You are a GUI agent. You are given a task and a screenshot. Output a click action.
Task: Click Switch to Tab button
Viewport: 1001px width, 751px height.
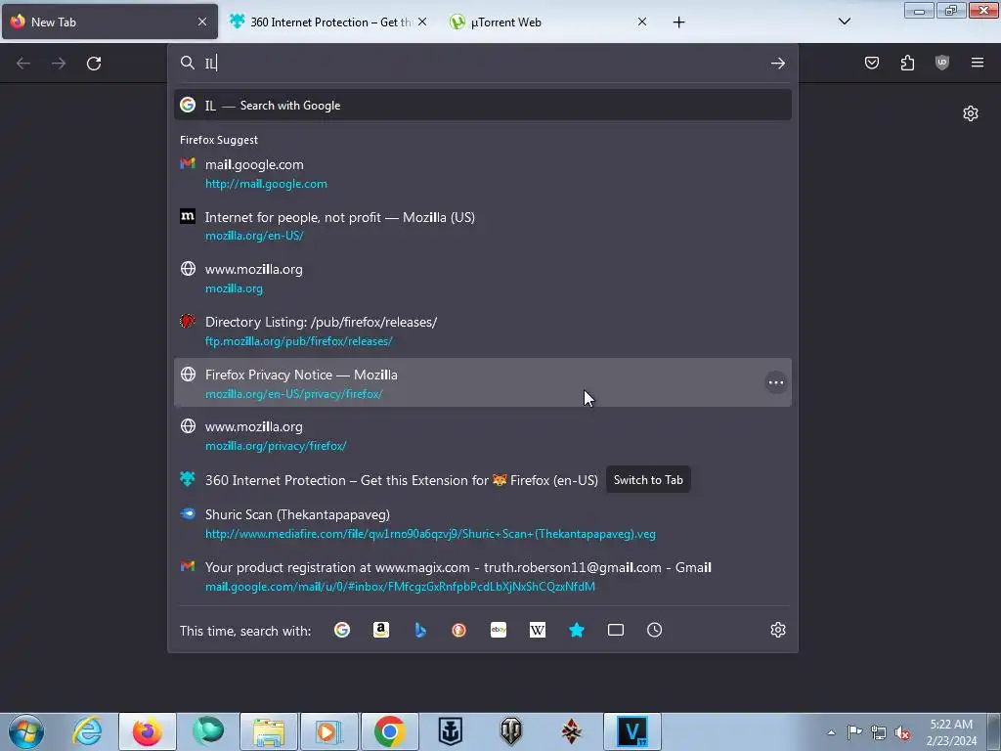(648, 480)
